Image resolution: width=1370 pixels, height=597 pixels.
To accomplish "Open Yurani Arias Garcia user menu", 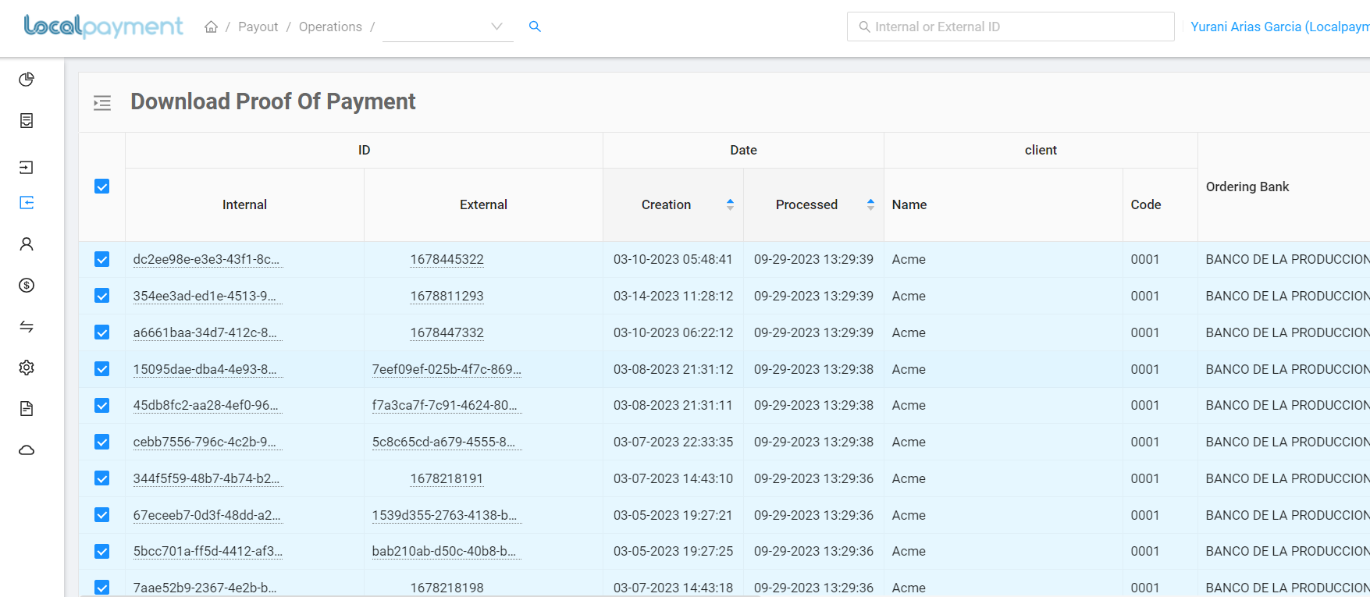I will tap(1280, 27).
